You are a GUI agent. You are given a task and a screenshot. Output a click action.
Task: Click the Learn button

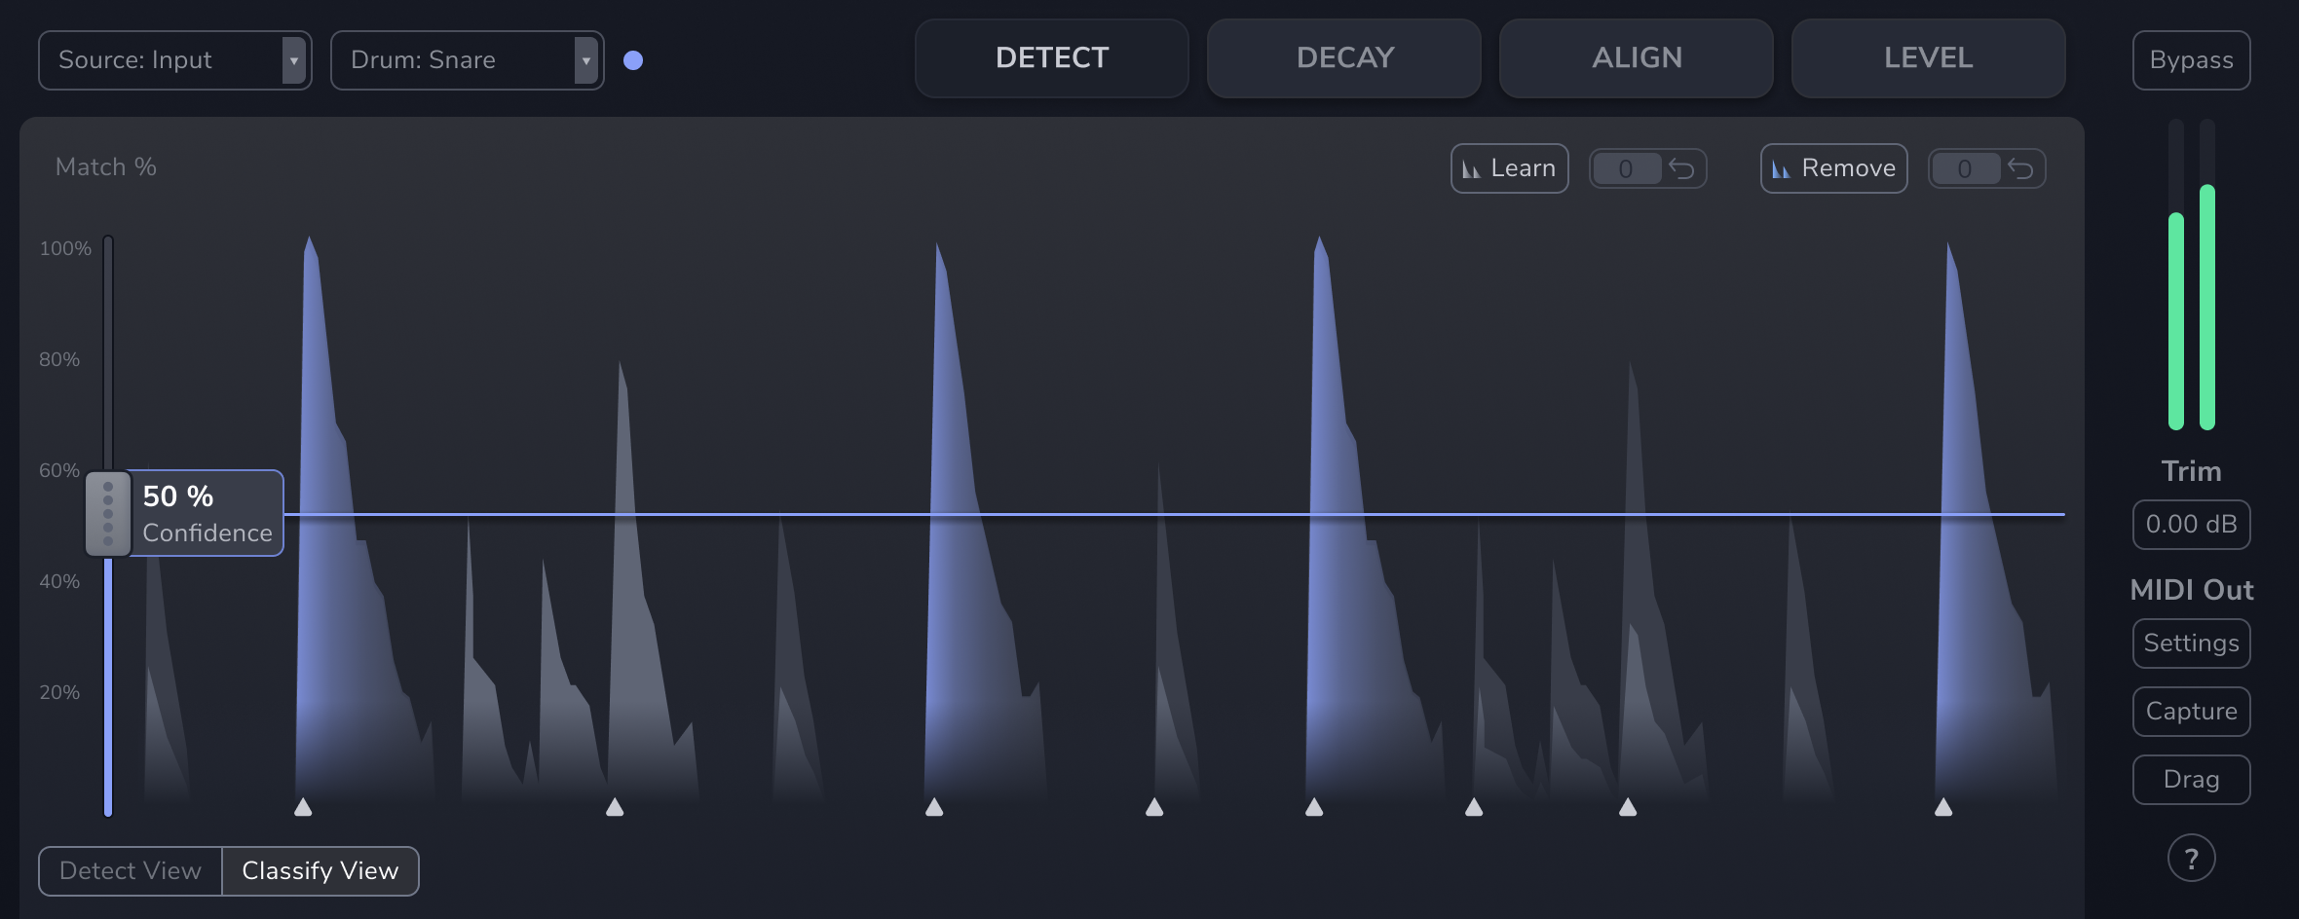click(1510, 168)
